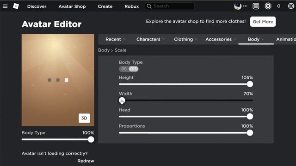Click the Redraw link

(86, 161)
